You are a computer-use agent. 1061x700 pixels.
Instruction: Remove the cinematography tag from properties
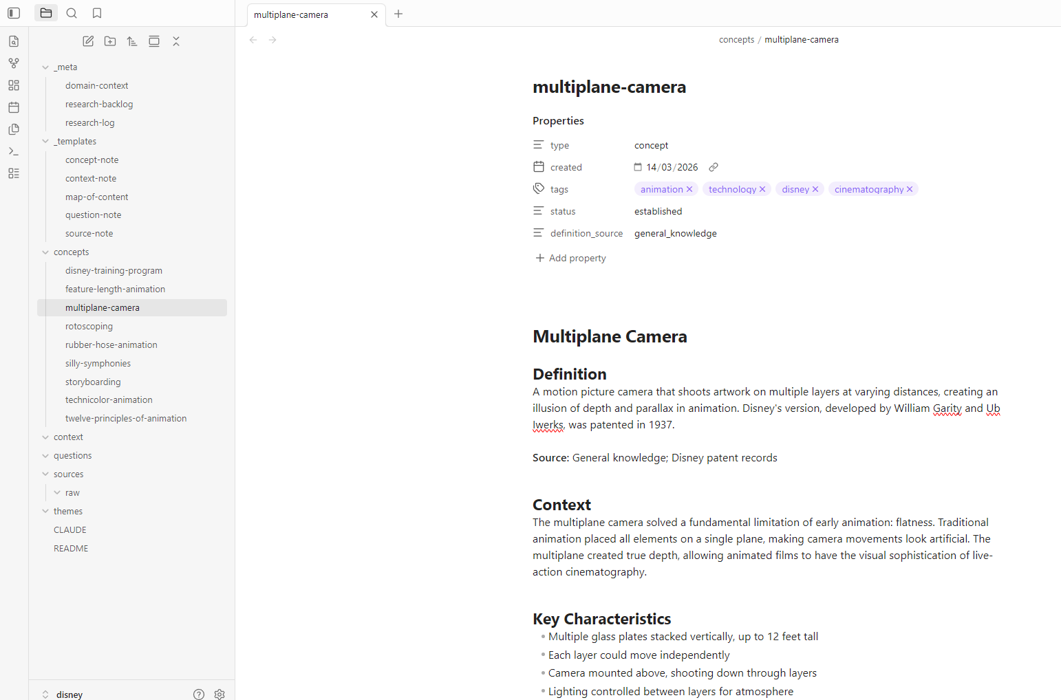(x=910, y=188)
